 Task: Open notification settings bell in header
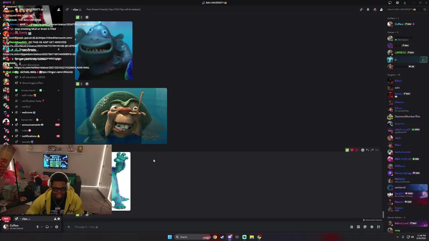[x=368, y=9]
